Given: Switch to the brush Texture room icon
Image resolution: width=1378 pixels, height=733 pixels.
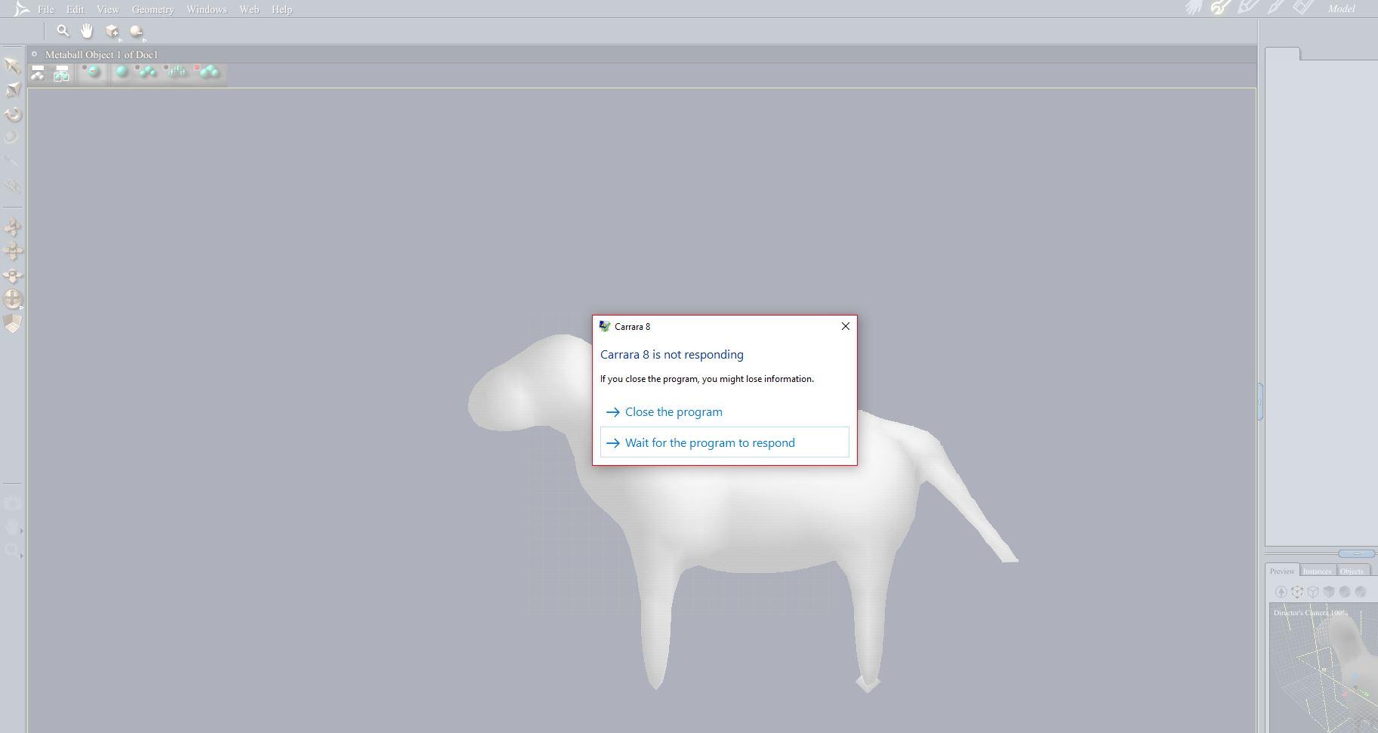Looking at the screenshot, I should [1275, 8].
